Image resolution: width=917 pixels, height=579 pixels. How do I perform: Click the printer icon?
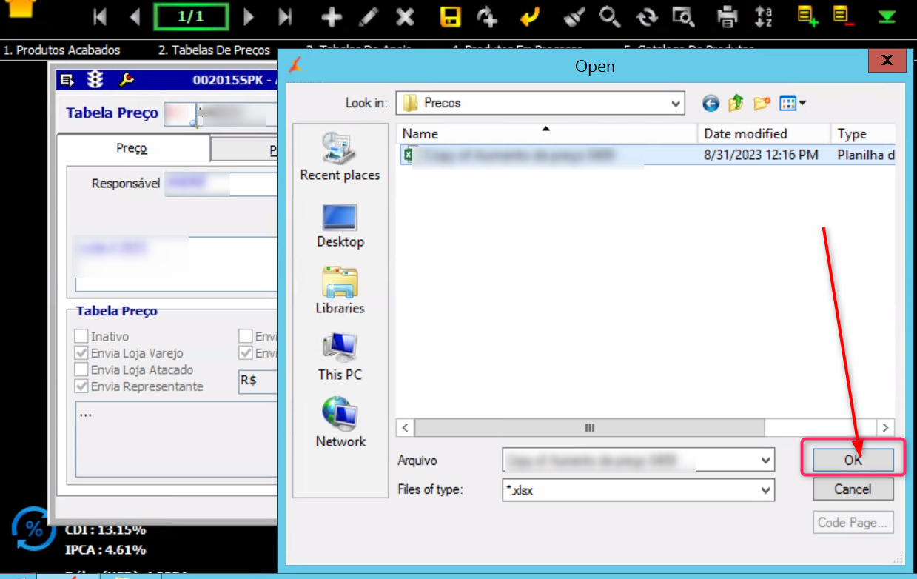[x=728, y=16]
